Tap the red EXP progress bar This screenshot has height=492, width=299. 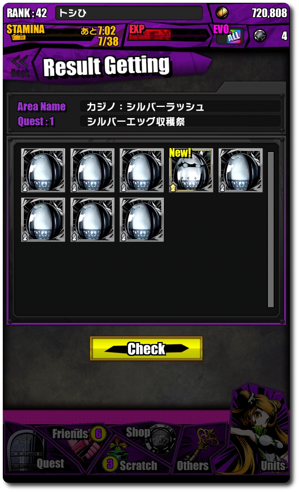pos(169,35)
